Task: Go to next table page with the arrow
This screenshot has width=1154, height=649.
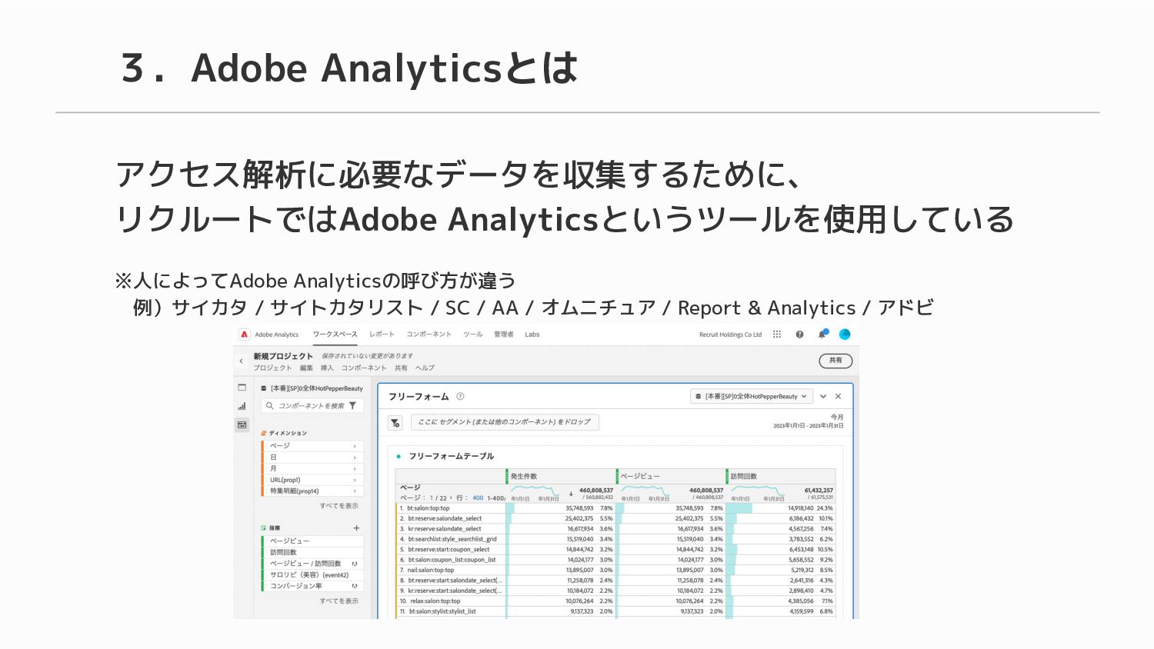Action: click(451, 498)
